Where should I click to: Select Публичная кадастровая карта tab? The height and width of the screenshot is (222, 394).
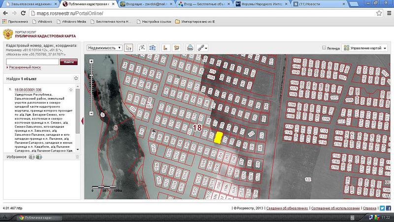point(89,4)
